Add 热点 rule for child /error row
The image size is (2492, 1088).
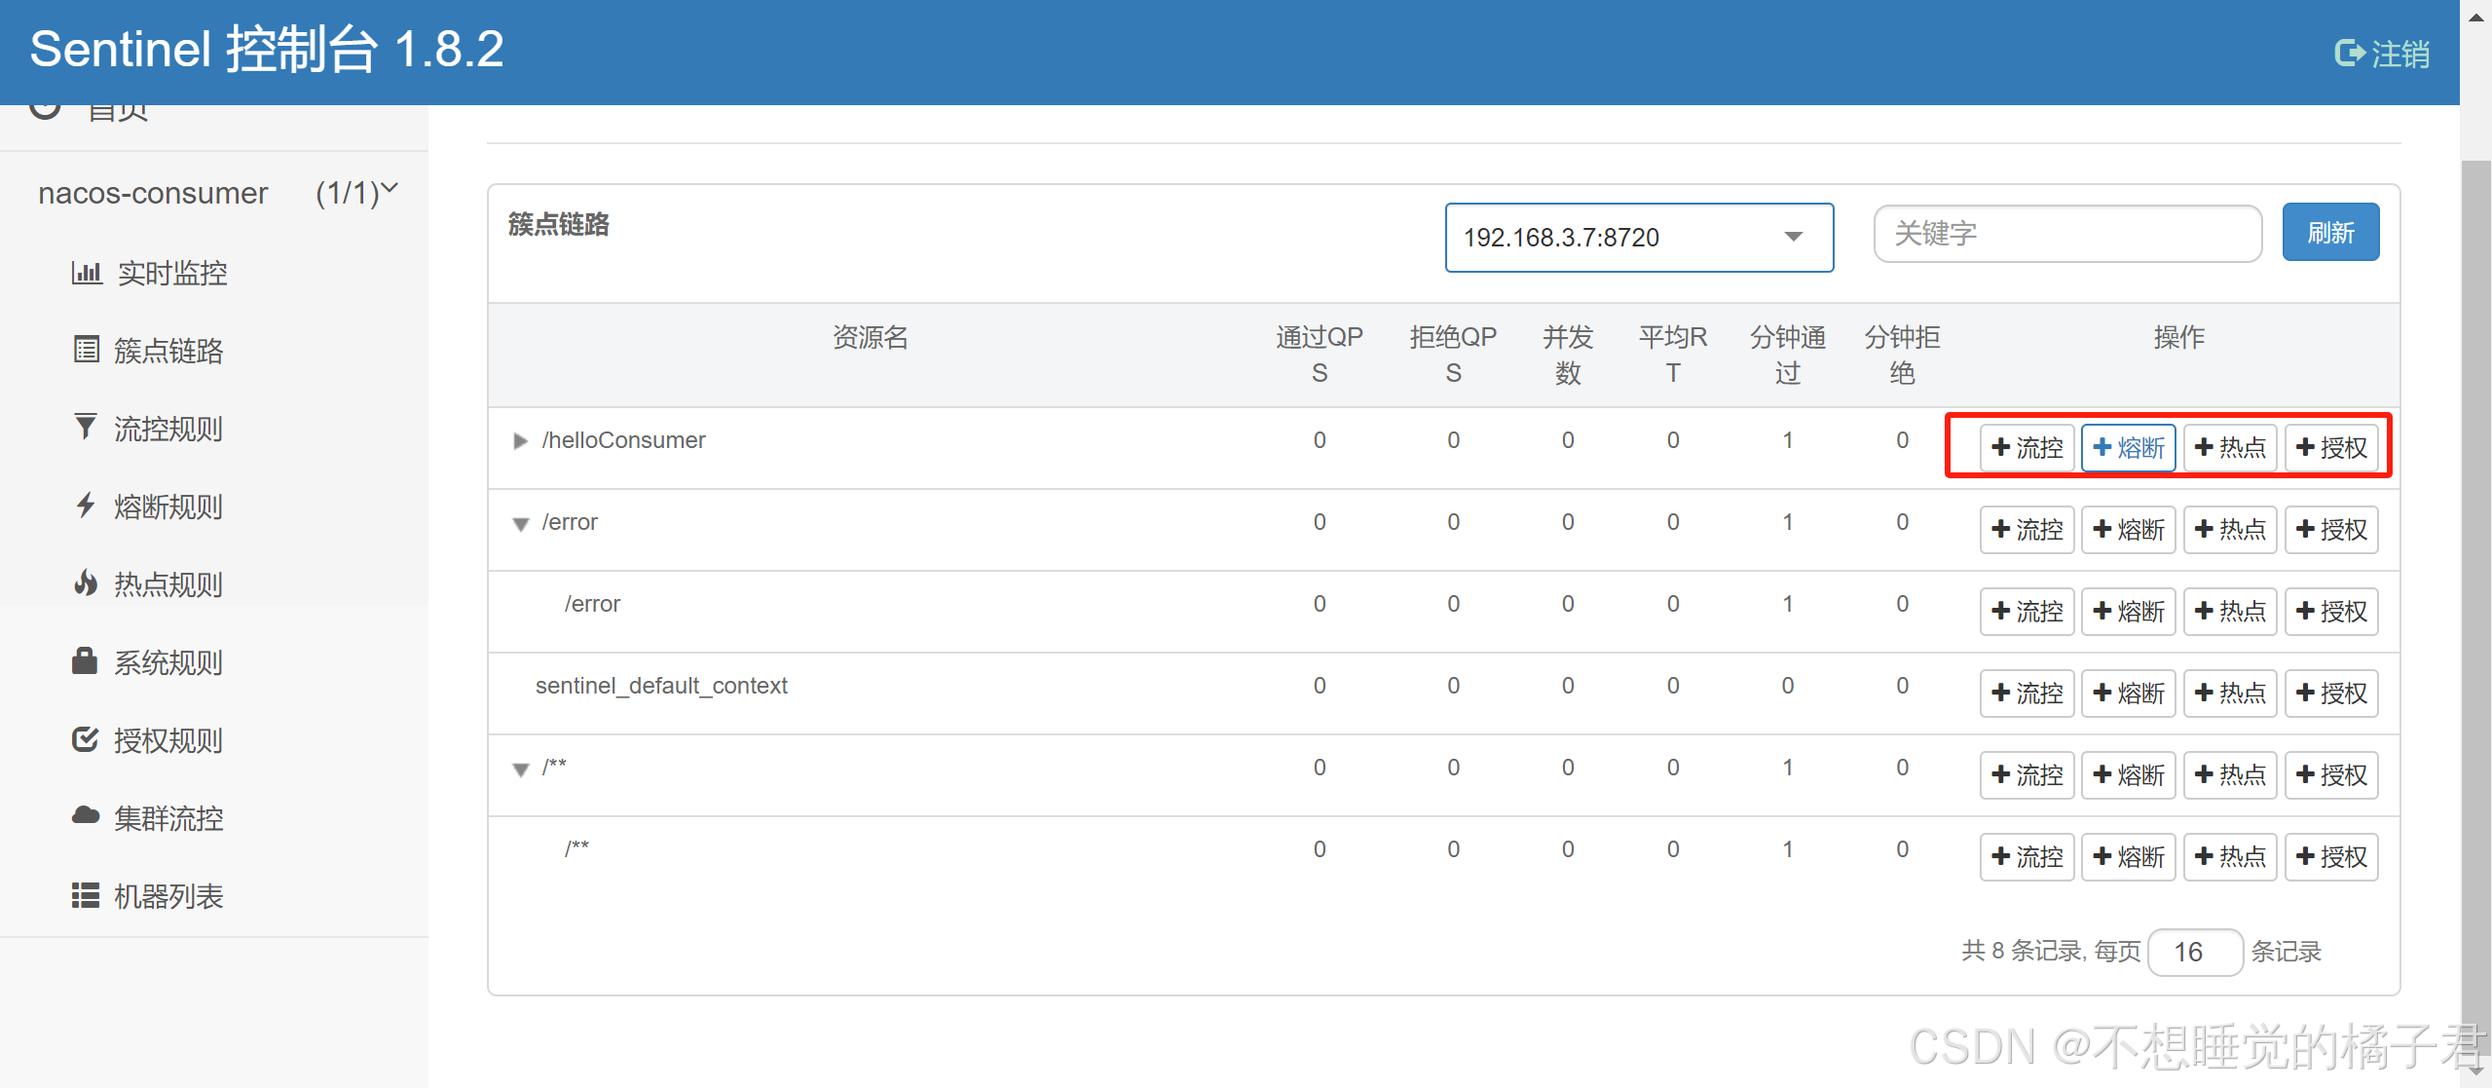tap(2230, 612)
